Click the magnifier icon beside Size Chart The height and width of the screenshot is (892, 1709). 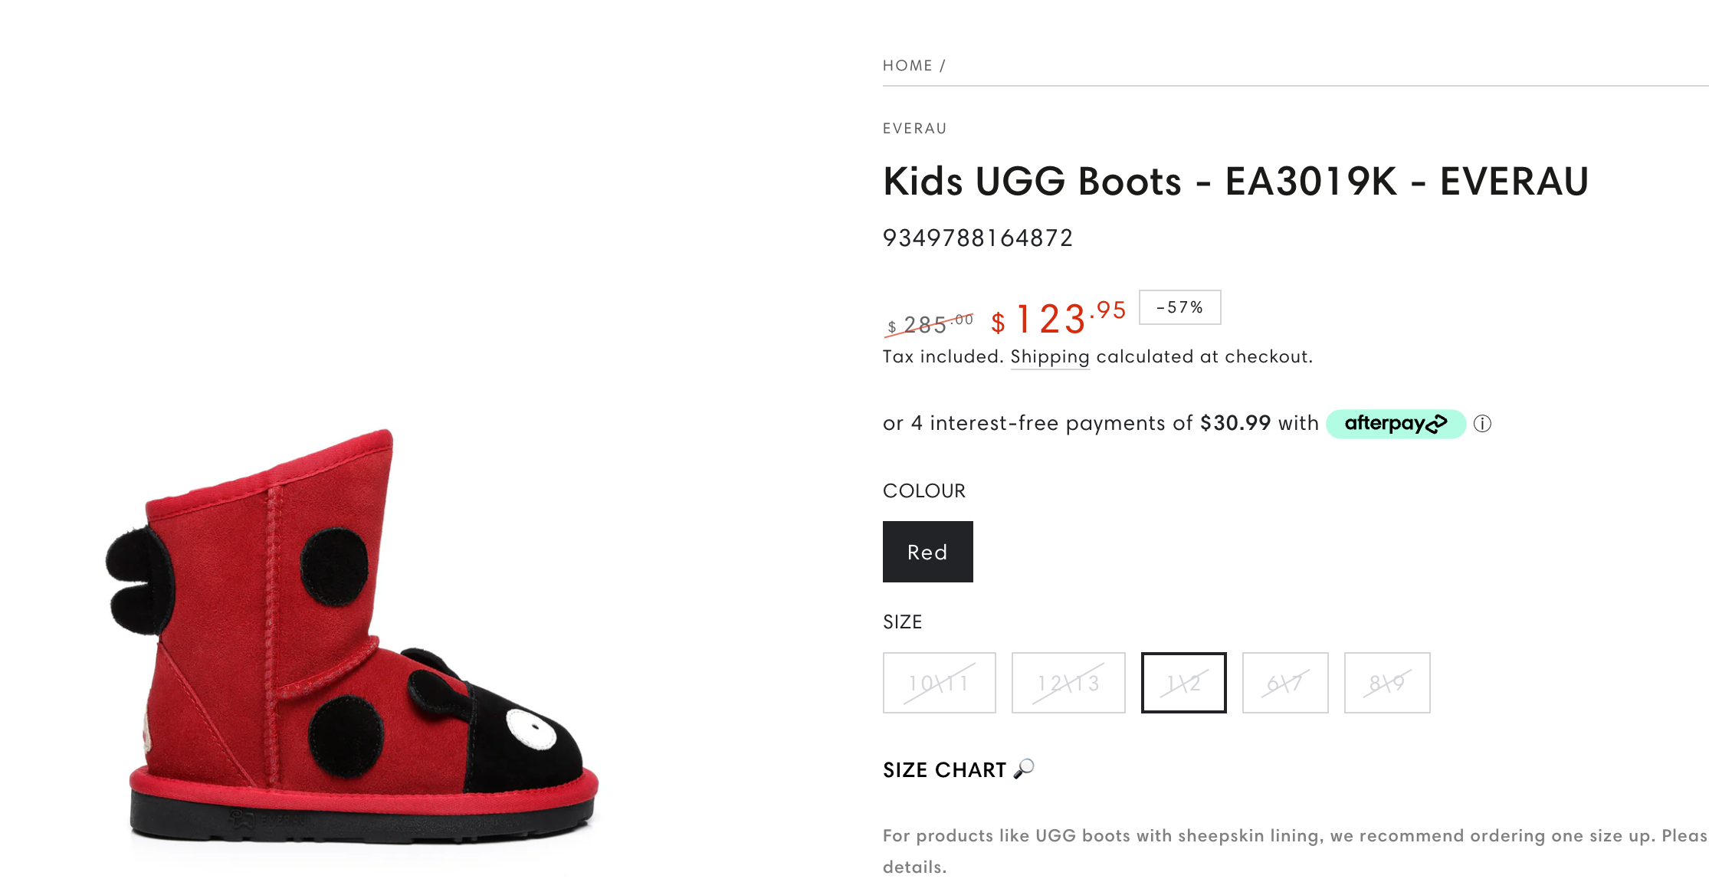[1024, 769]
